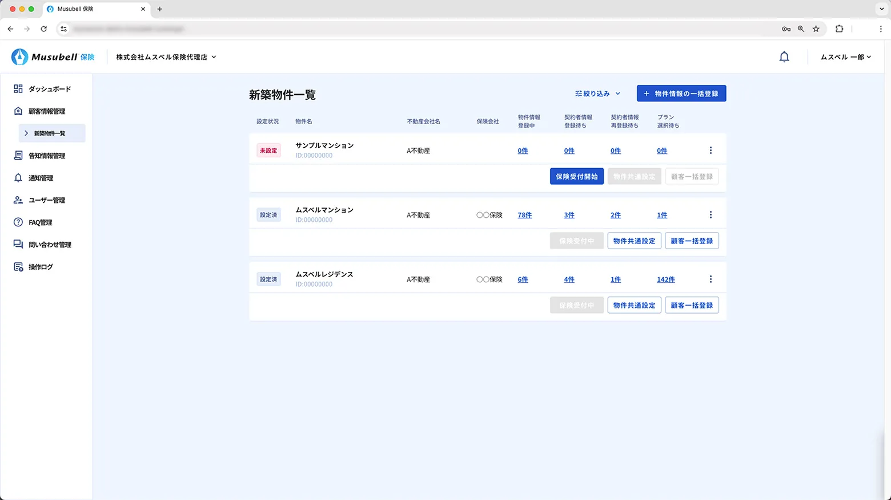
Task: Click 顧客一括登録 for ムスベルレジデンス
Action: pyautogui.click(x=691, y=305)
